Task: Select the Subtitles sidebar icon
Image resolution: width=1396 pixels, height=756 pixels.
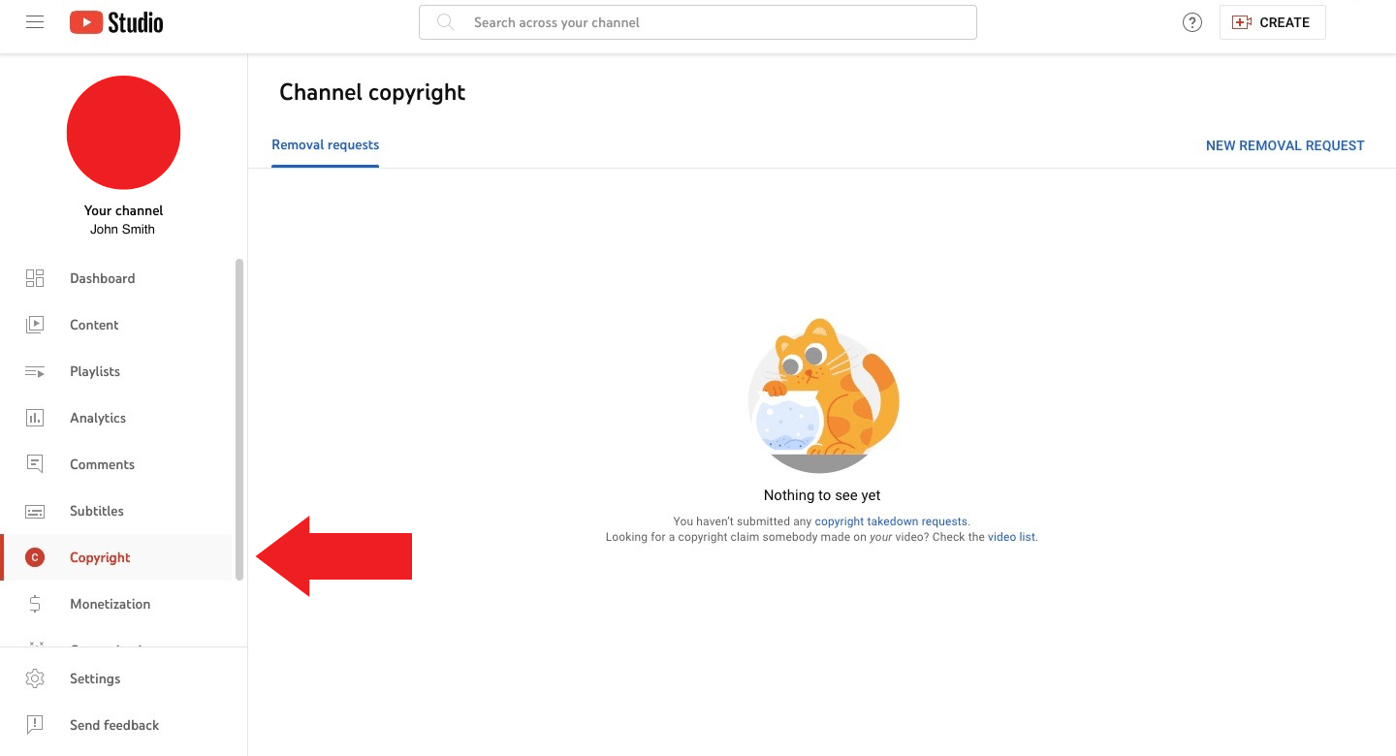Action: click(x=34, y=511)
